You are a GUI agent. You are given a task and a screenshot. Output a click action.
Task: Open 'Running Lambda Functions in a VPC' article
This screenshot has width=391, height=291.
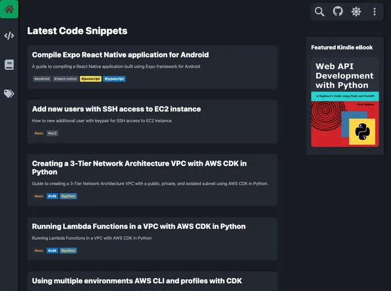[x=139, y=226]
